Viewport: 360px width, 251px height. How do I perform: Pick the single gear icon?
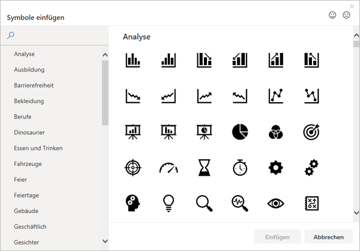tap(276, 168)
